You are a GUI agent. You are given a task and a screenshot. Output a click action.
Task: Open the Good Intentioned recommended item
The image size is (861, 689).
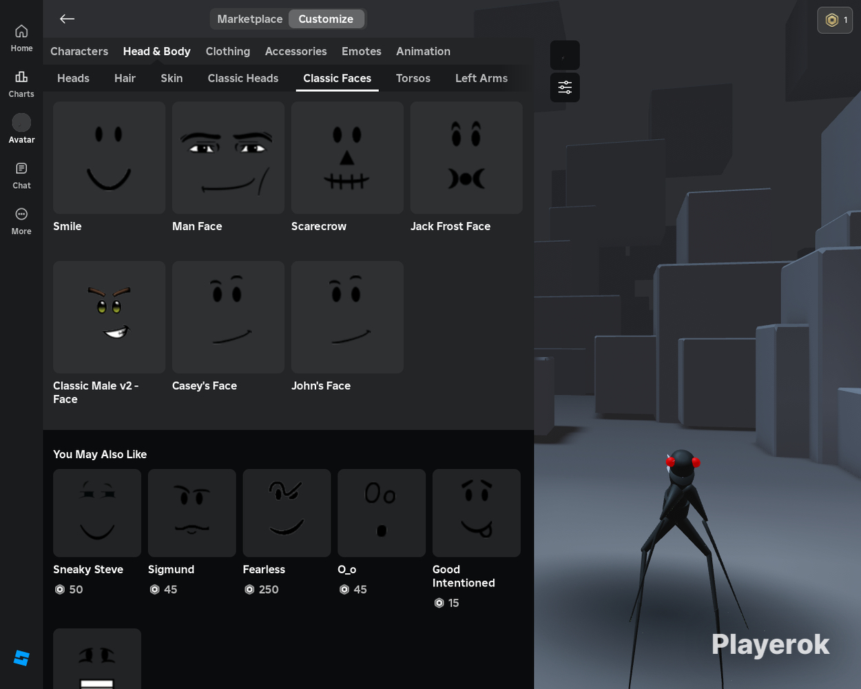point(477,513)
